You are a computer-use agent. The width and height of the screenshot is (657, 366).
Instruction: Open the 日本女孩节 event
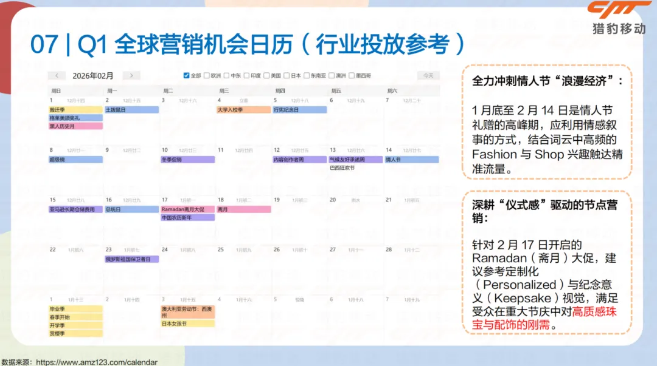[188, 324]
